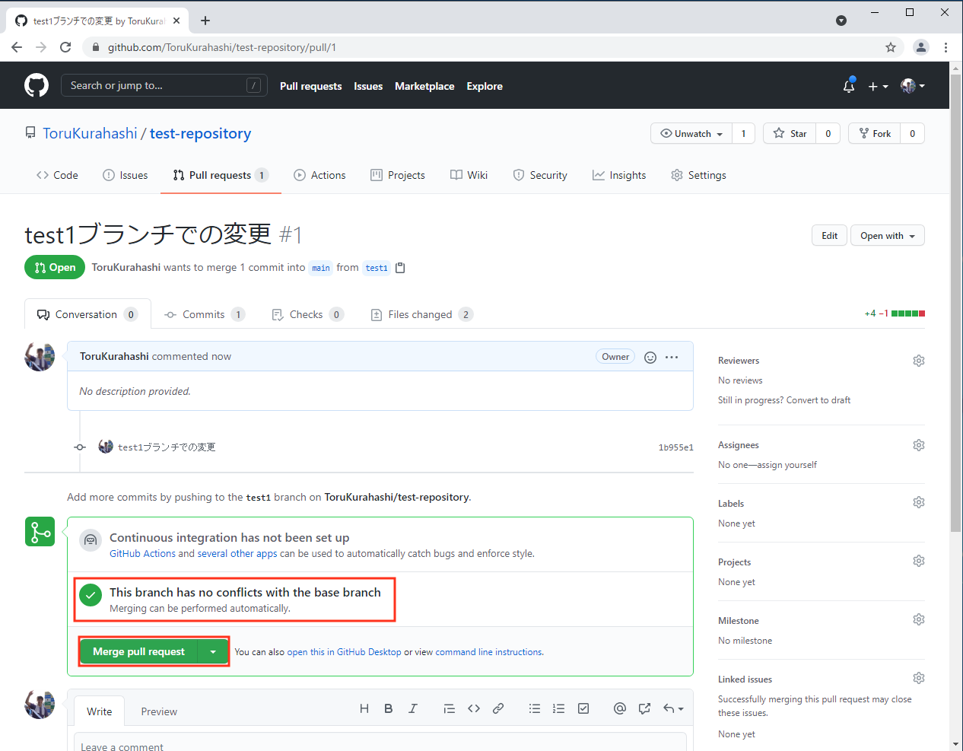The width and height of the screenshot is (963, 751).
Task: Close the test1 pull request browser tab
Action: (176, 21)
